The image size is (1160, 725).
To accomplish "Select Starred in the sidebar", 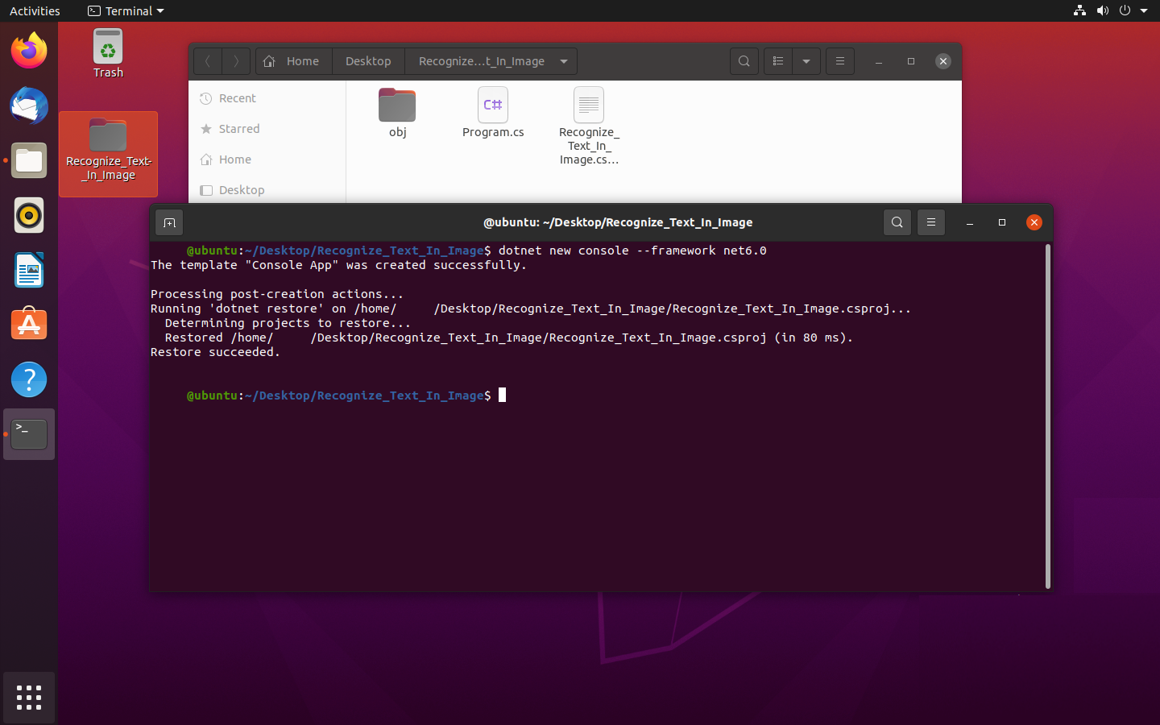I will 238,129.
